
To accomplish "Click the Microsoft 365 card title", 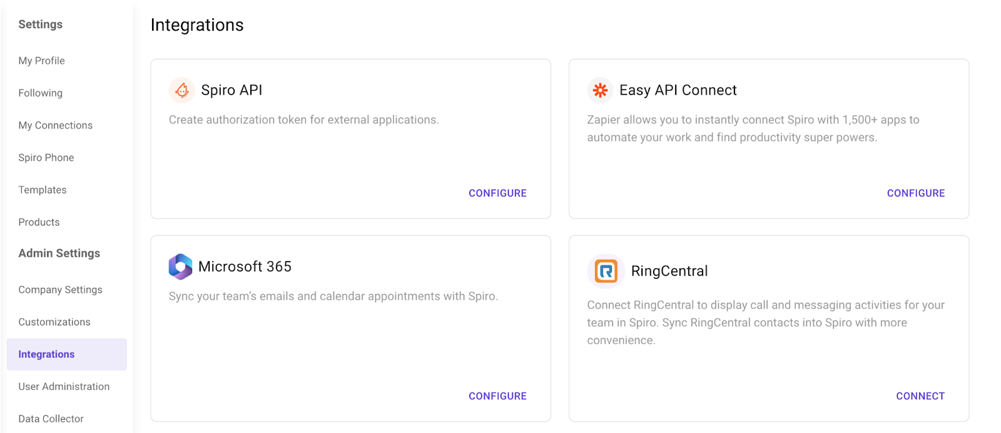I will coord(245,267).
